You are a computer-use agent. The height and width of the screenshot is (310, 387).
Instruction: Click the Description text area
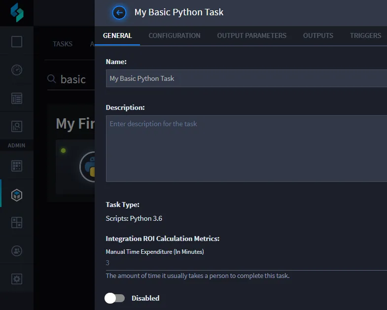[x=246, y=148]
